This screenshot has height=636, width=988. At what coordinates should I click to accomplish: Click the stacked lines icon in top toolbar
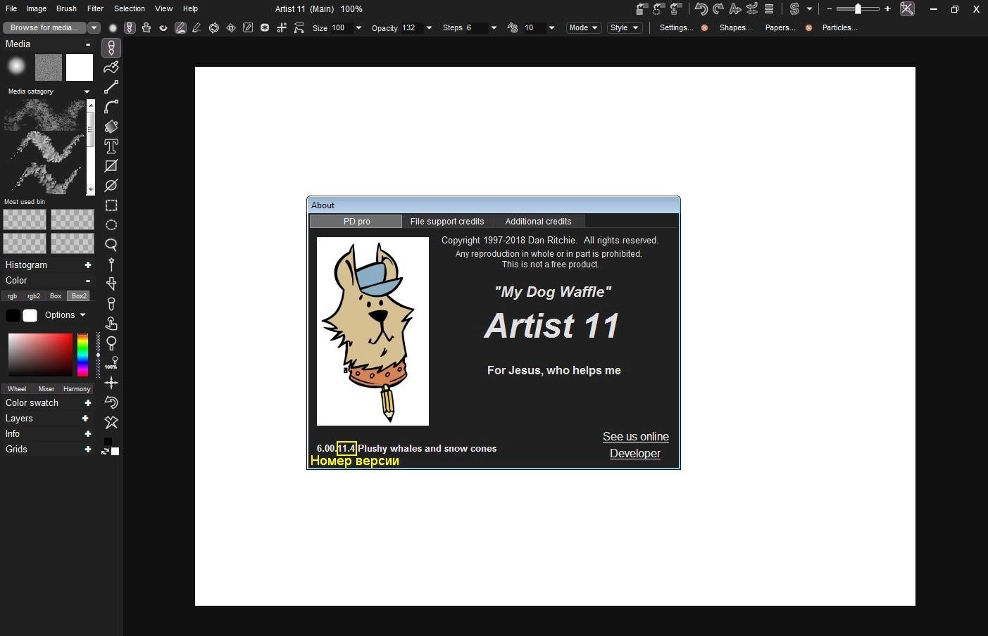click(x=769, y=9)
